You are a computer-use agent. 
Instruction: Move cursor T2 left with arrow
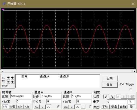(x=8, y=82)
